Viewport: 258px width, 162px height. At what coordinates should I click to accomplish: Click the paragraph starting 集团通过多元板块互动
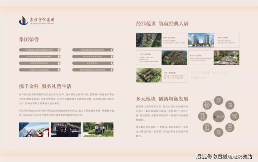pos(162,113)
